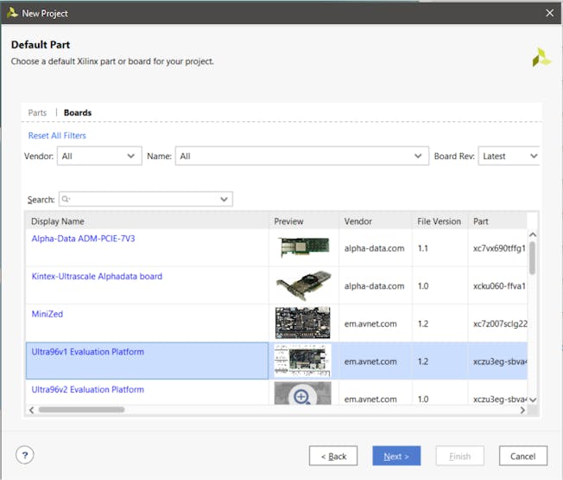Click the vertical scrollbar thumb of the board list
This screenshot has width=563, height=480.
533,258
